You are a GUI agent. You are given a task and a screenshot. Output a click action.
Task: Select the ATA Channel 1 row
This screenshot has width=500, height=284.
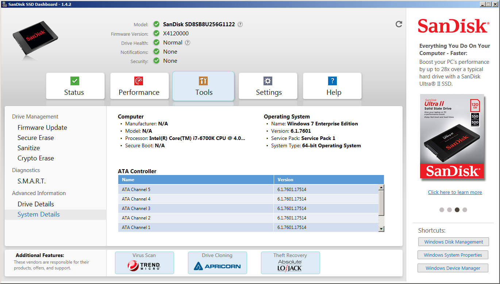click(248, 227)
